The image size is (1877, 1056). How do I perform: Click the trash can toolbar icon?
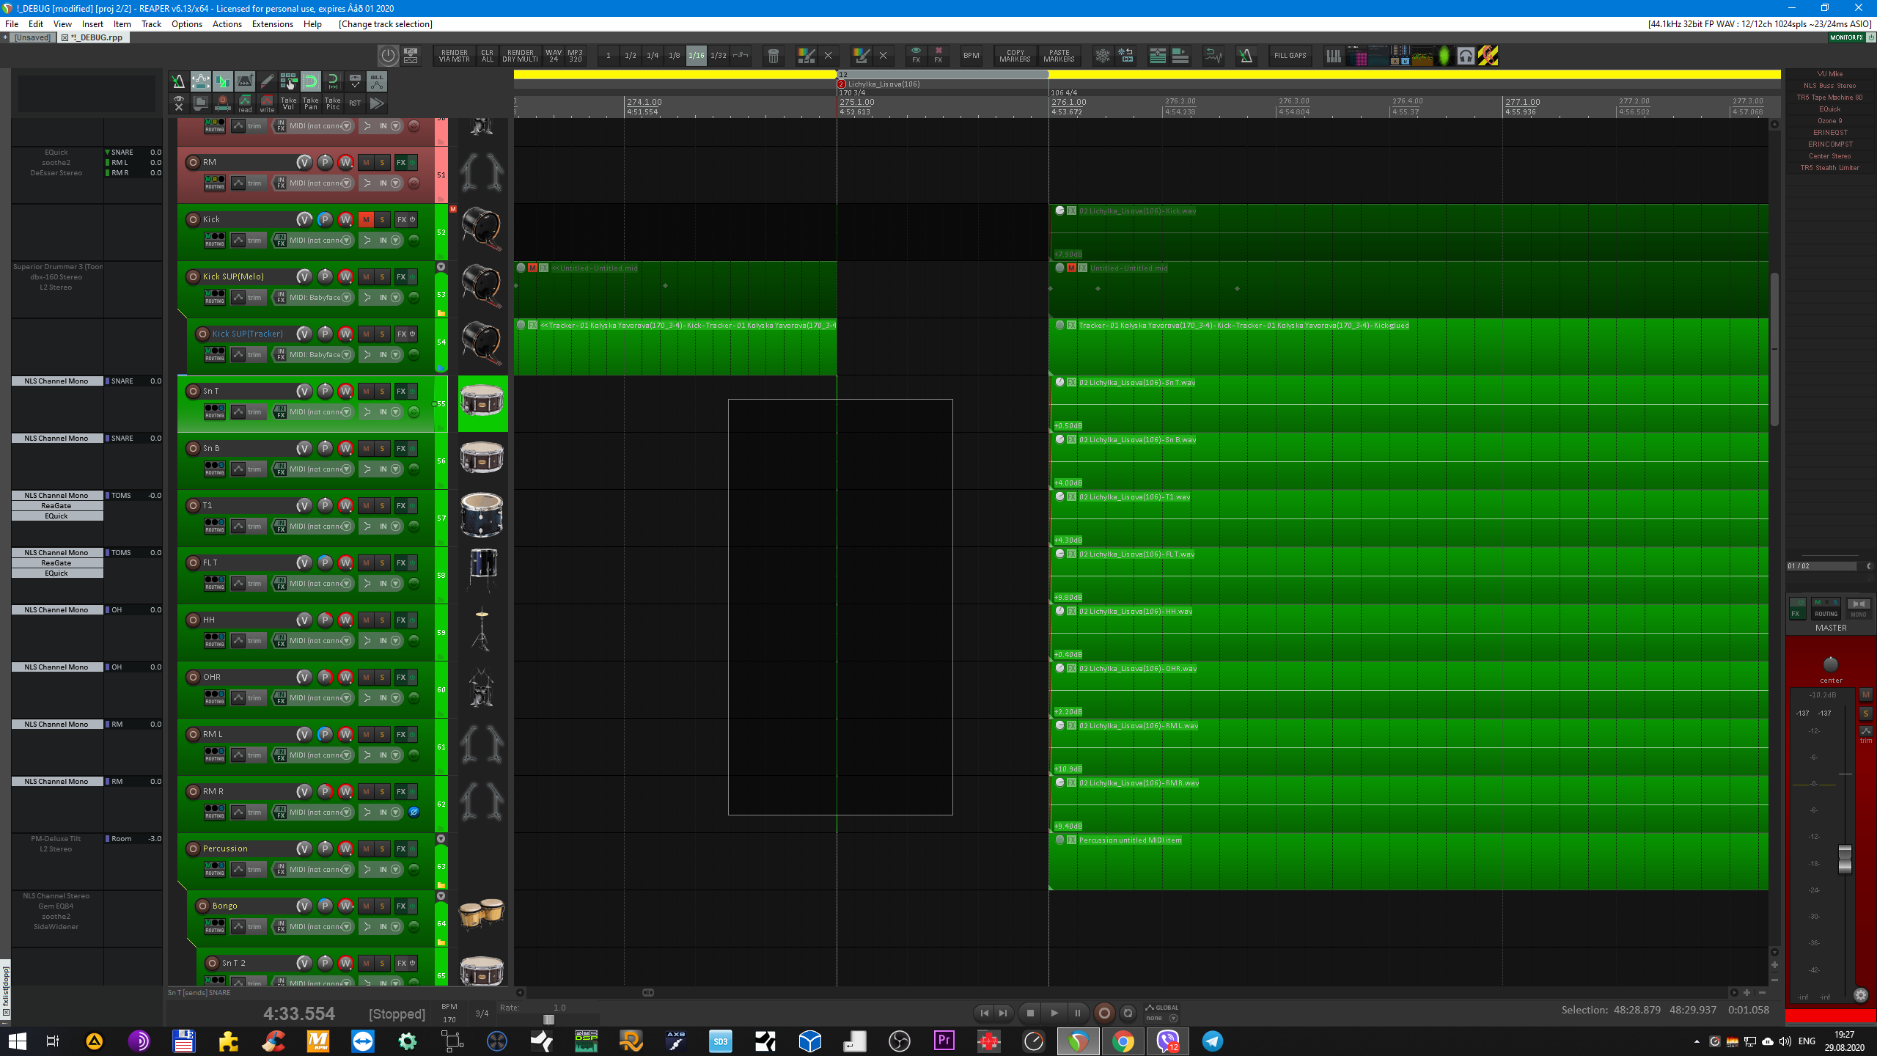tap(773, 56)
